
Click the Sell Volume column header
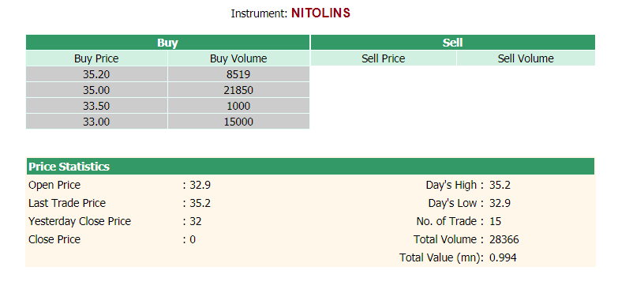(526, 58)
